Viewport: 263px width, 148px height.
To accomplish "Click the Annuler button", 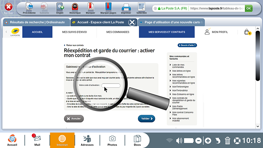I will point(74,118).
